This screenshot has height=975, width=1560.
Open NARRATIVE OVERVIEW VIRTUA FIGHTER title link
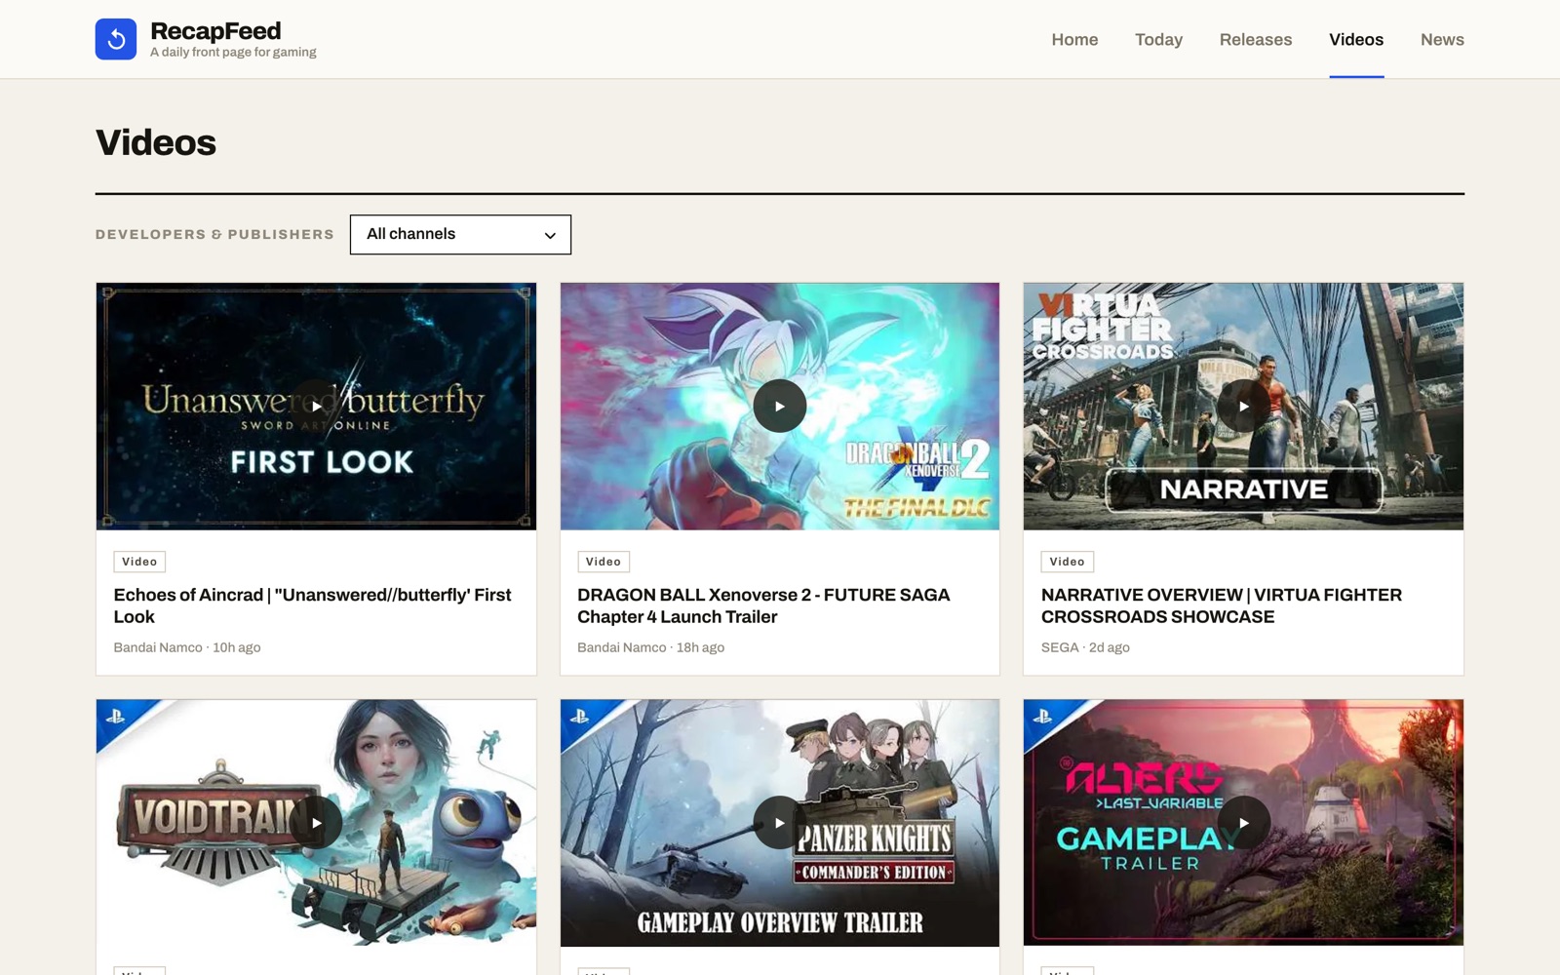1222,605
